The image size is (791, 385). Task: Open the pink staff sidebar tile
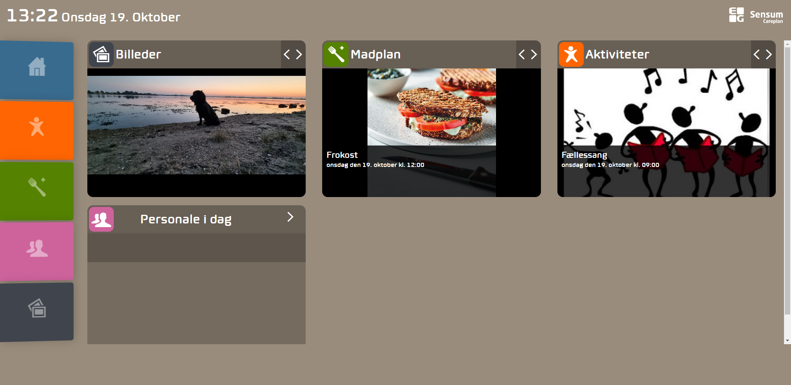tap(37, 251)
